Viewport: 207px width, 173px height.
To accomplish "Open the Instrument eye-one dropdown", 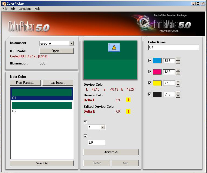I will [x=71, y=43].
